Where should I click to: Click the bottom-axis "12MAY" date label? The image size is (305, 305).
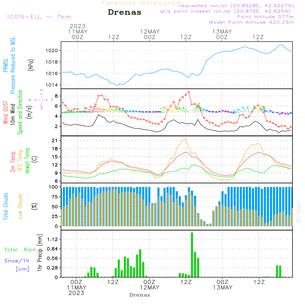click(149, 288)
